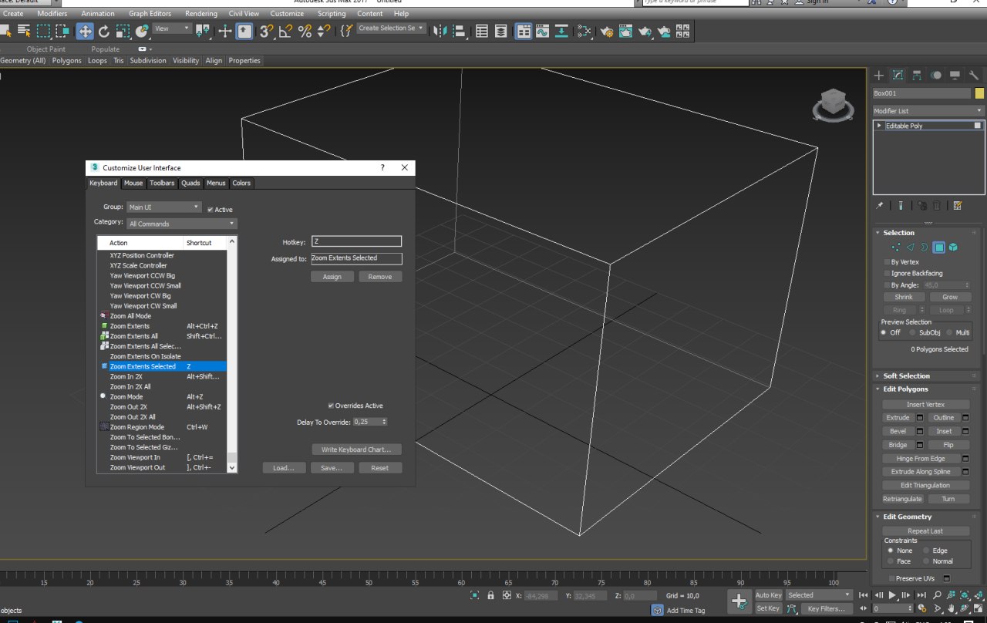Viewport: 987px width, 623px height.
Task: Click the Remove hotkey button
Action: tap(380, 277)
